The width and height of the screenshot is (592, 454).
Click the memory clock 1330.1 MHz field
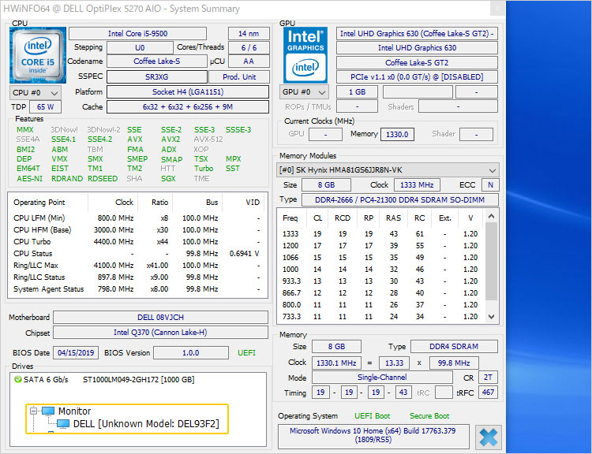pyautogui.click(x=336, y=363)
